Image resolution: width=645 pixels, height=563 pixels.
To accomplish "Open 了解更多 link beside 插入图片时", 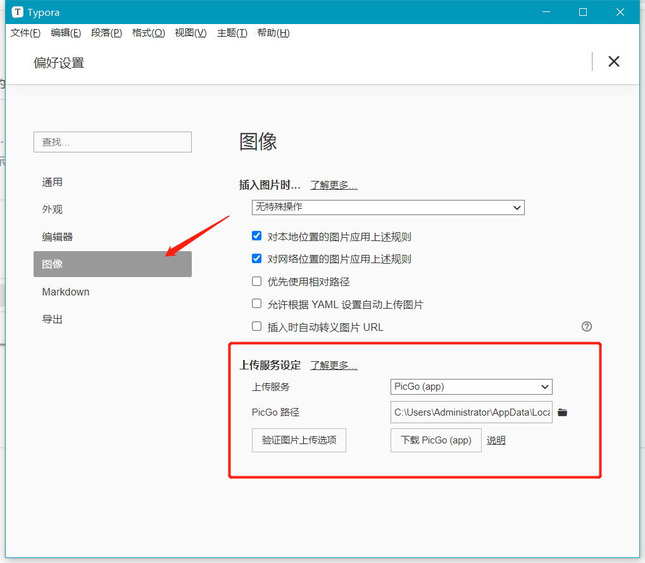I will pos(334,185).
